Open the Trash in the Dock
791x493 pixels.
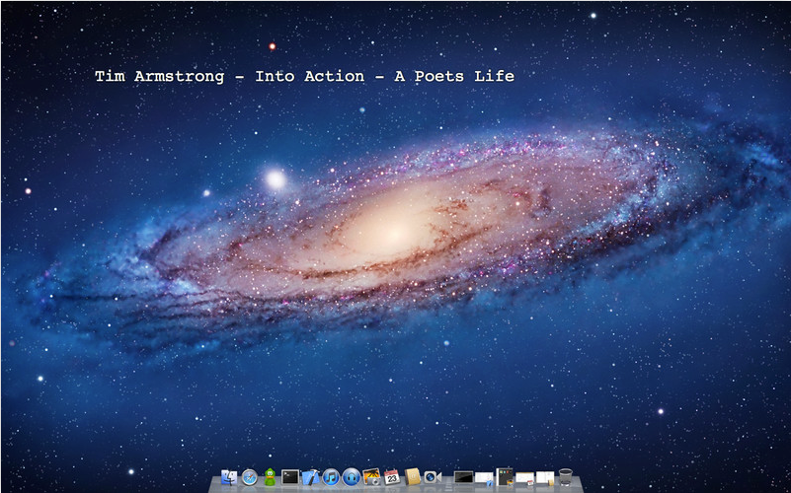click(x=566, y=477)
